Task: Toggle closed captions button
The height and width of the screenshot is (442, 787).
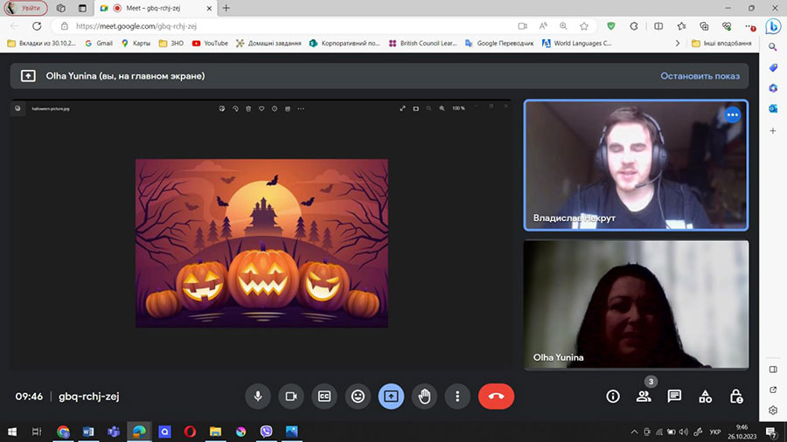Action: coord(324,397)
